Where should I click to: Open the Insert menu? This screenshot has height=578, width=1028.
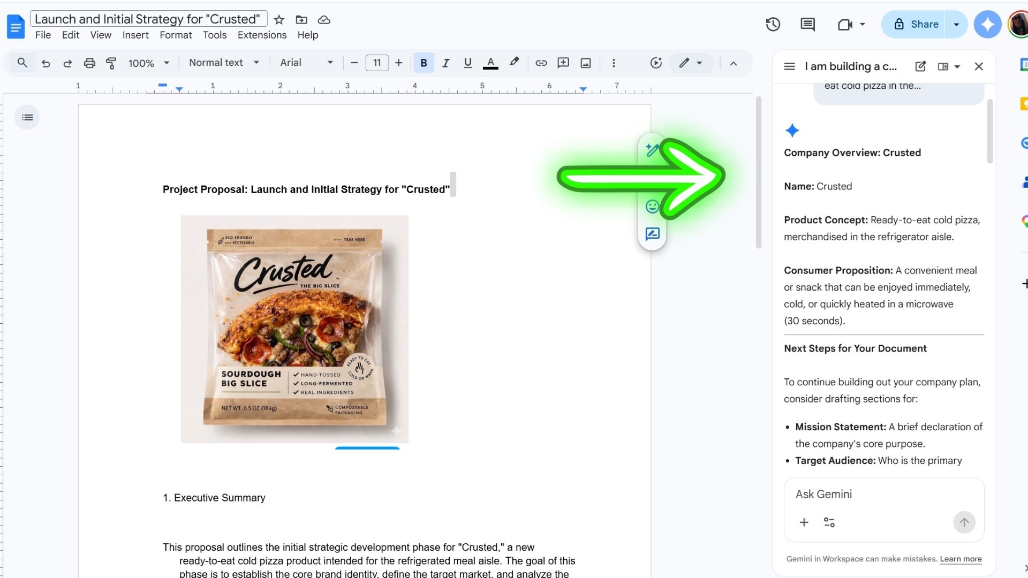[135, 35]
